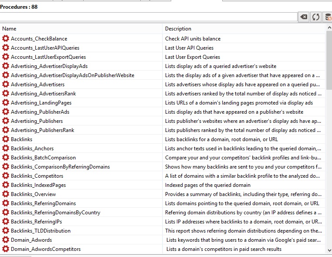Image resolution: width=332 pixels, height=257 pixels.
Task: Sort by the Description column header
Action: pos(244,29)
